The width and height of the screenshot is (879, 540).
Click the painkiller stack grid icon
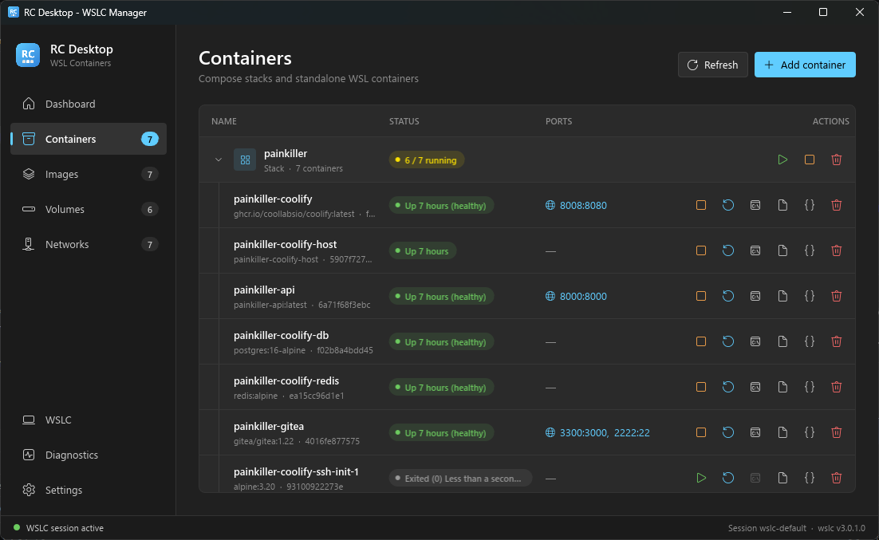[x=245, y=160]
